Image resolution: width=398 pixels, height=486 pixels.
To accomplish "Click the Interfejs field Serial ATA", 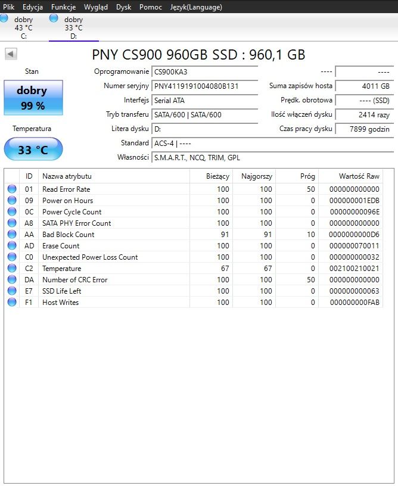I will pyautogui.click(x=204, y=101).
